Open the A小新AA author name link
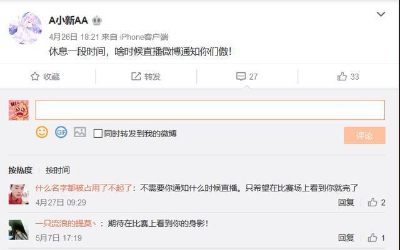The image size is (400, 250). 68,21
